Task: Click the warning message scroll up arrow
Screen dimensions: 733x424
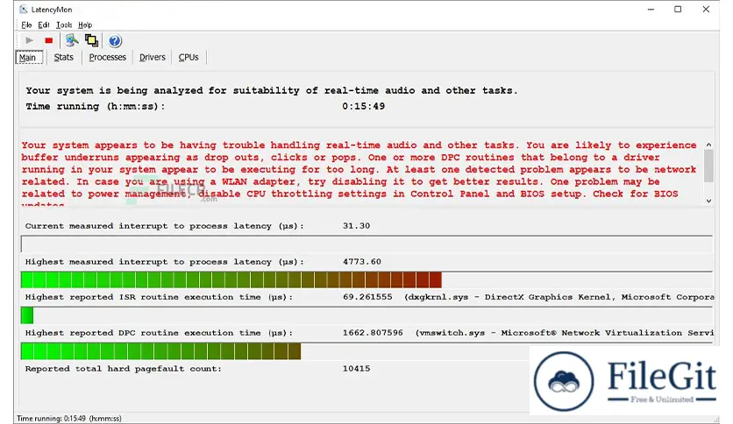Action: coord(708,145)
